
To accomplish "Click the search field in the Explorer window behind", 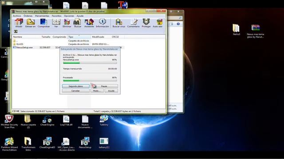I will 175,18.
